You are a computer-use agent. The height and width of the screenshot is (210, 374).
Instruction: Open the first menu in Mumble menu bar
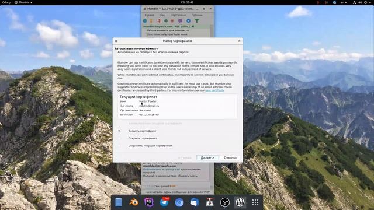(x=150, y=15)
